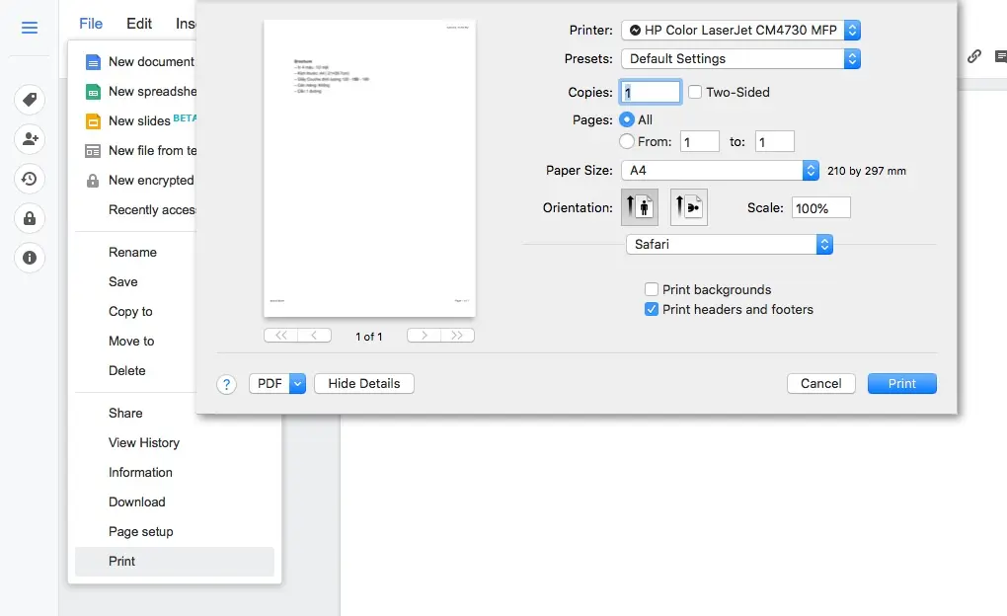Open the info icon in sidebar
The image size is (1007, 616).
pyautogui.click(x=30, y=258)
